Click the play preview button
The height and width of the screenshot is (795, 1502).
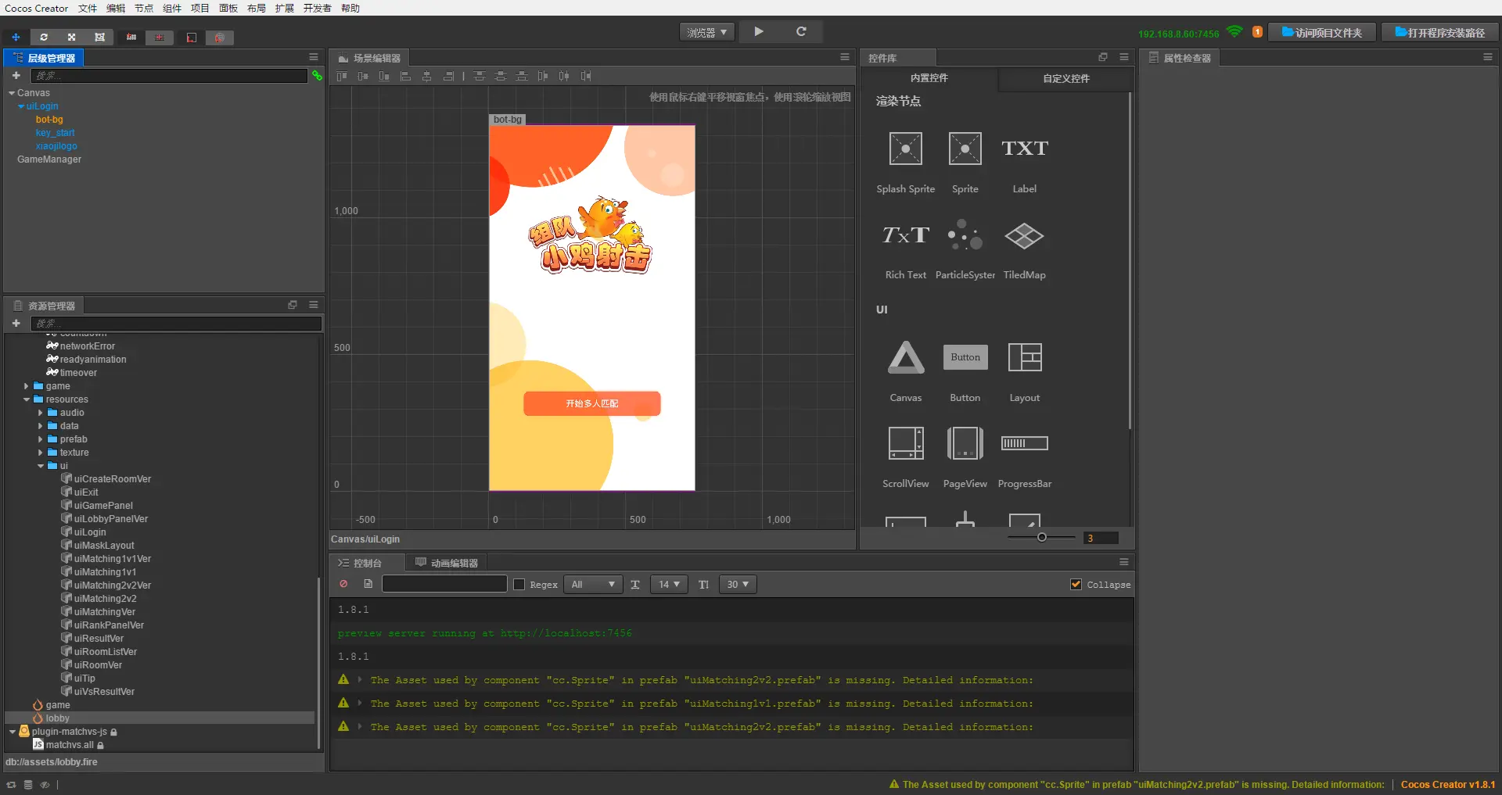click(759, 32)
